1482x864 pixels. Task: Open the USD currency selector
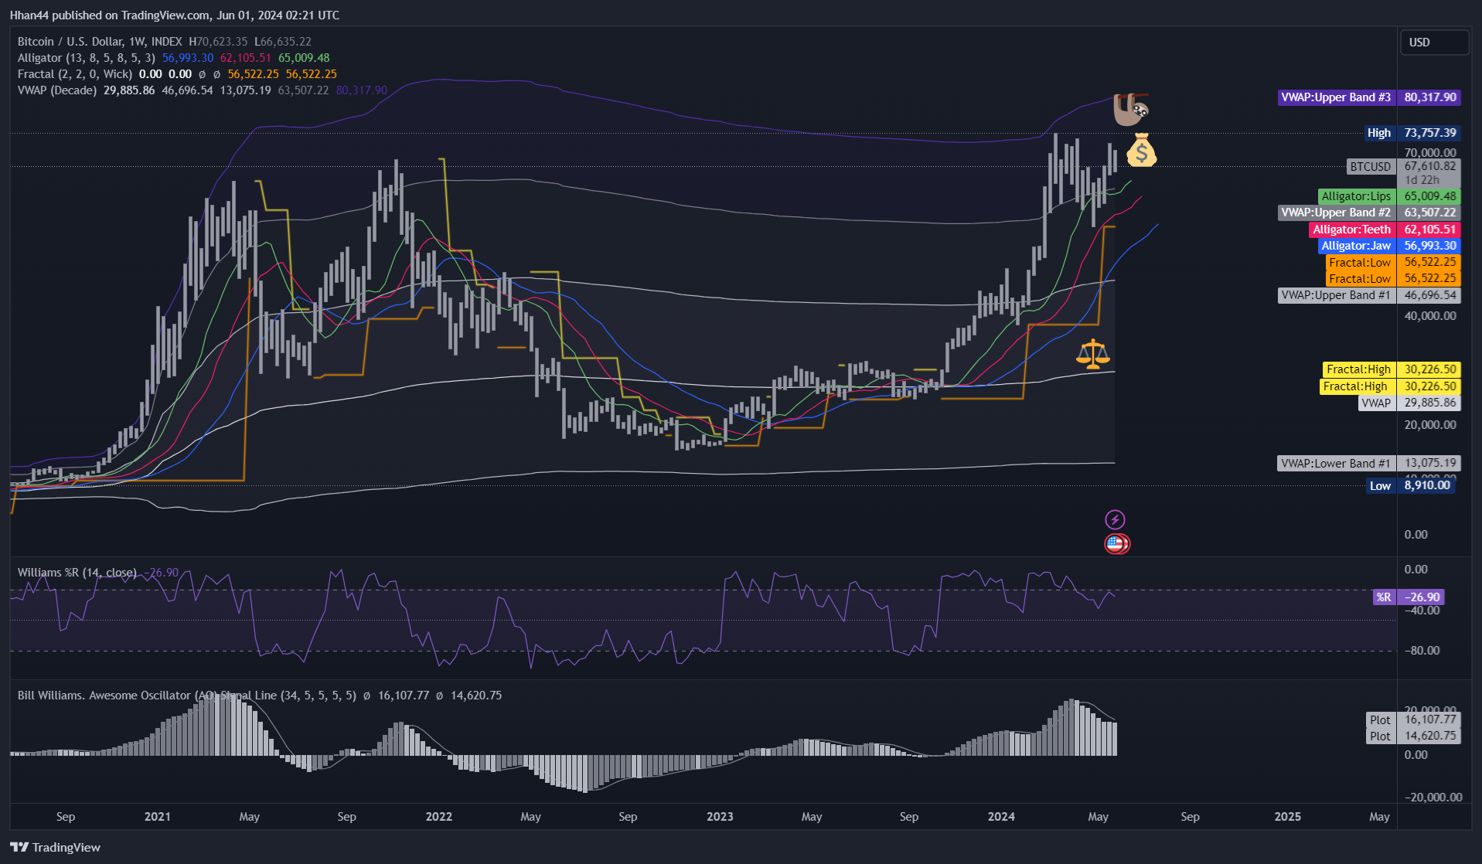(1435, 43)
